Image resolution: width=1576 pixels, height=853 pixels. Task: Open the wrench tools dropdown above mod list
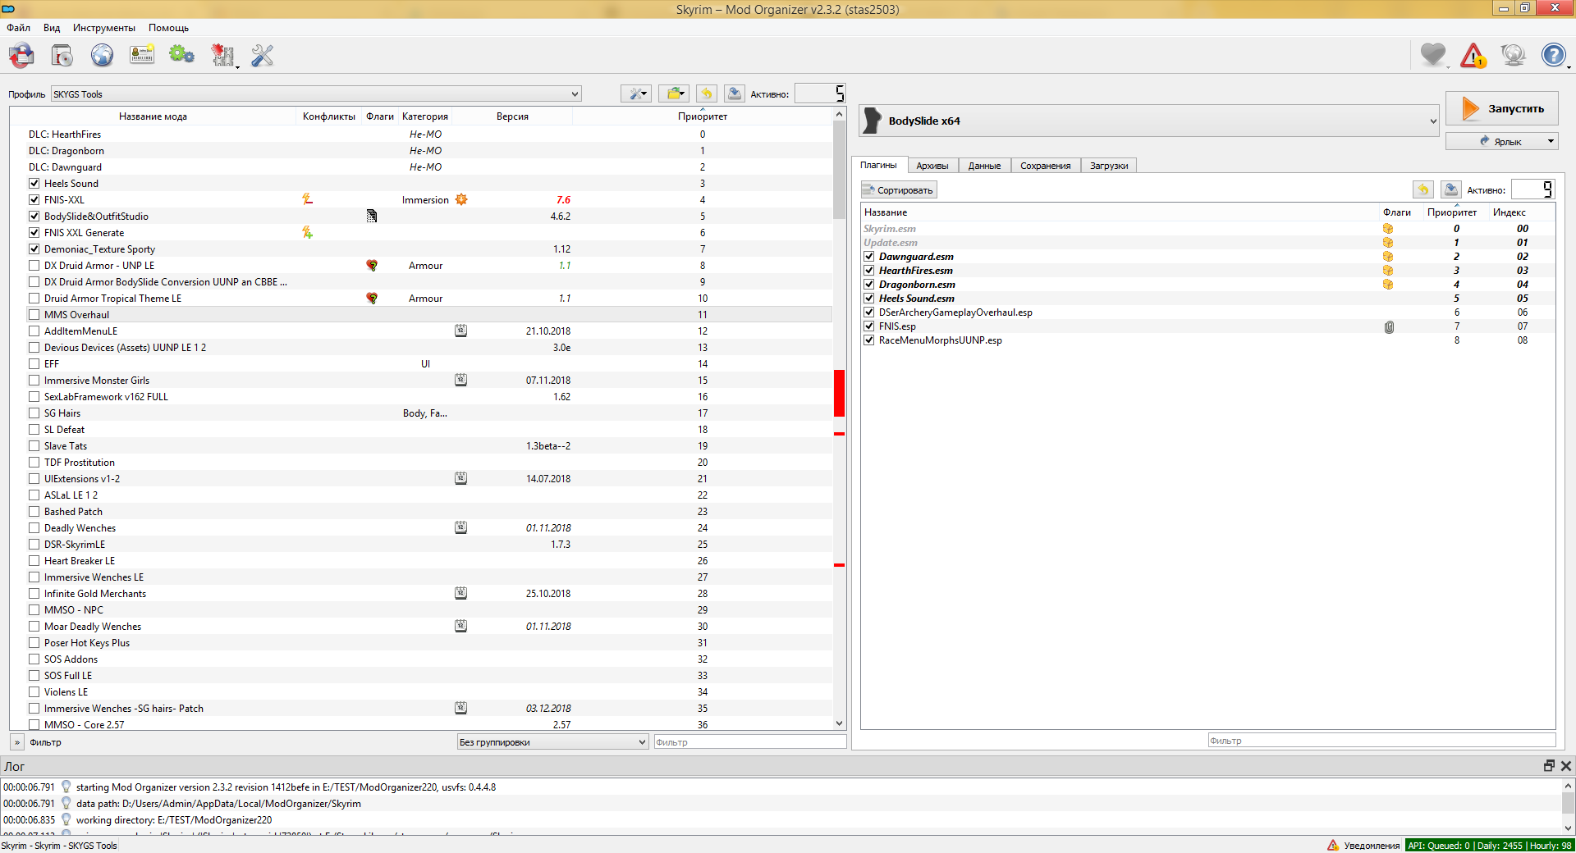(x=635, y=94)
